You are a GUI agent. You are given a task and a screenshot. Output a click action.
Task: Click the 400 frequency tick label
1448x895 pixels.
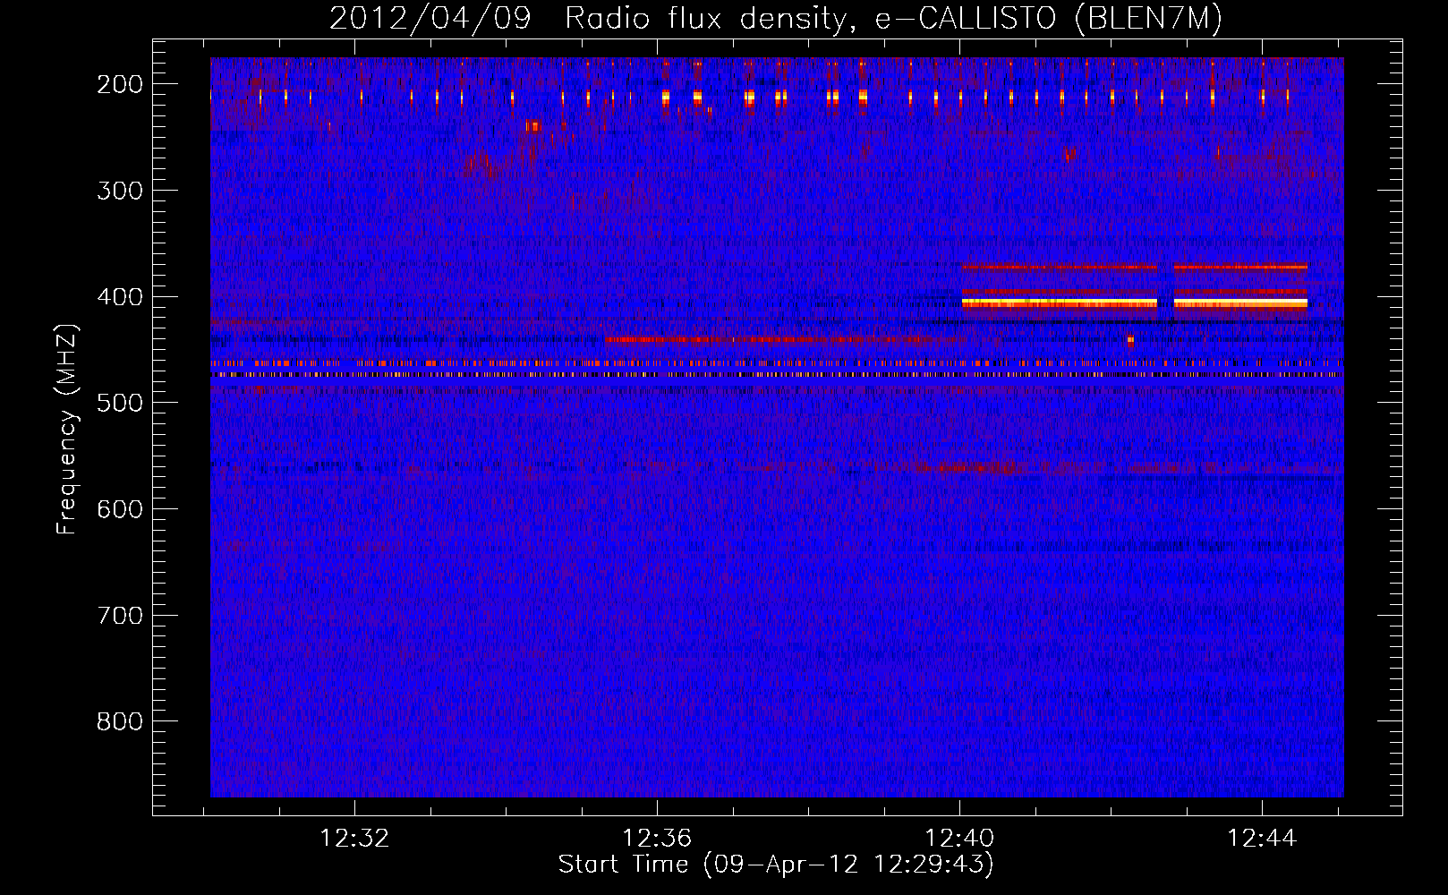click(x=120, y=297)
